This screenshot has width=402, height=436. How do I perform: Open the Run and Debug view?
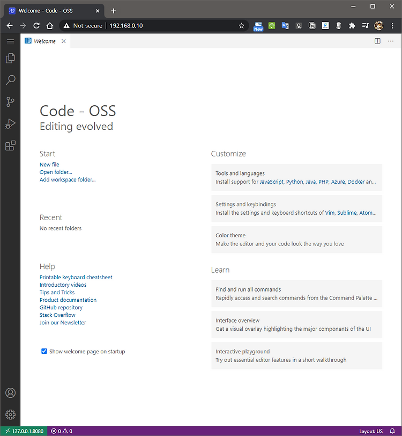tap(10, 123)
